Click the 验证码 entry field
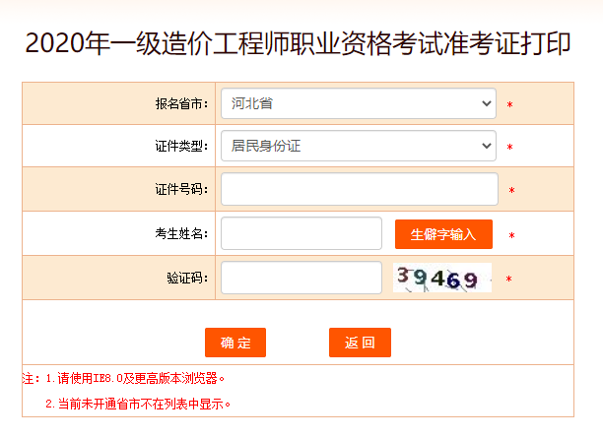 (x=301, y=278)
